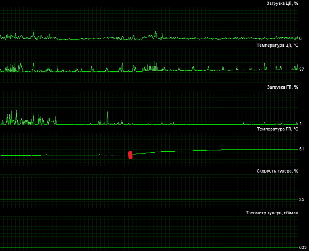
Task: Click the CPU load current value 6
Action: pos(301,39)
